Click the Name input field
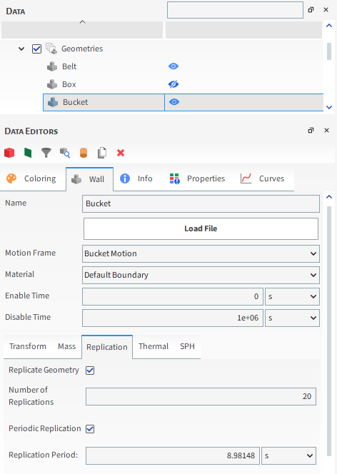Screen dimensions: 337x474 click(x=201, y=203)
